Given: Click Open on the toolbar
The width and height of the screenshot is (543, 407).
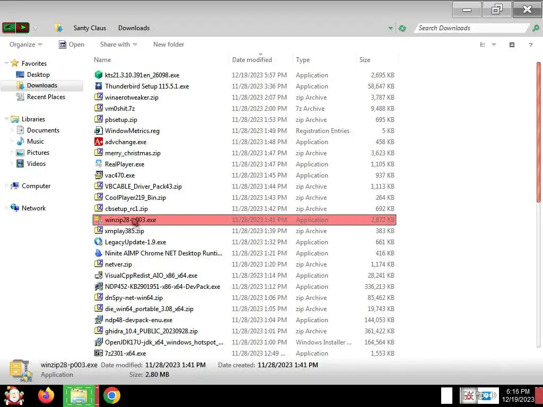Looking at the screenshot, I should coord(72,45).
